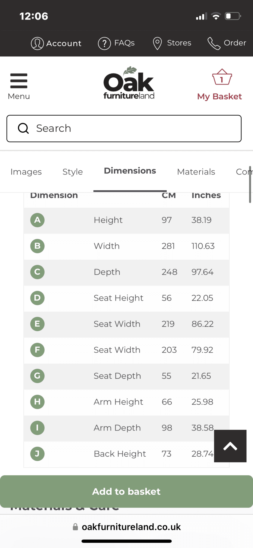The image size is (253, 548).
Task: Open My Basket shopping basket icon
Action: 222,77
